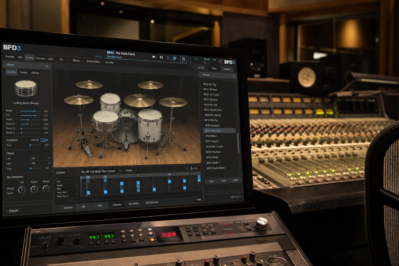Click the Save preset button

224,181
